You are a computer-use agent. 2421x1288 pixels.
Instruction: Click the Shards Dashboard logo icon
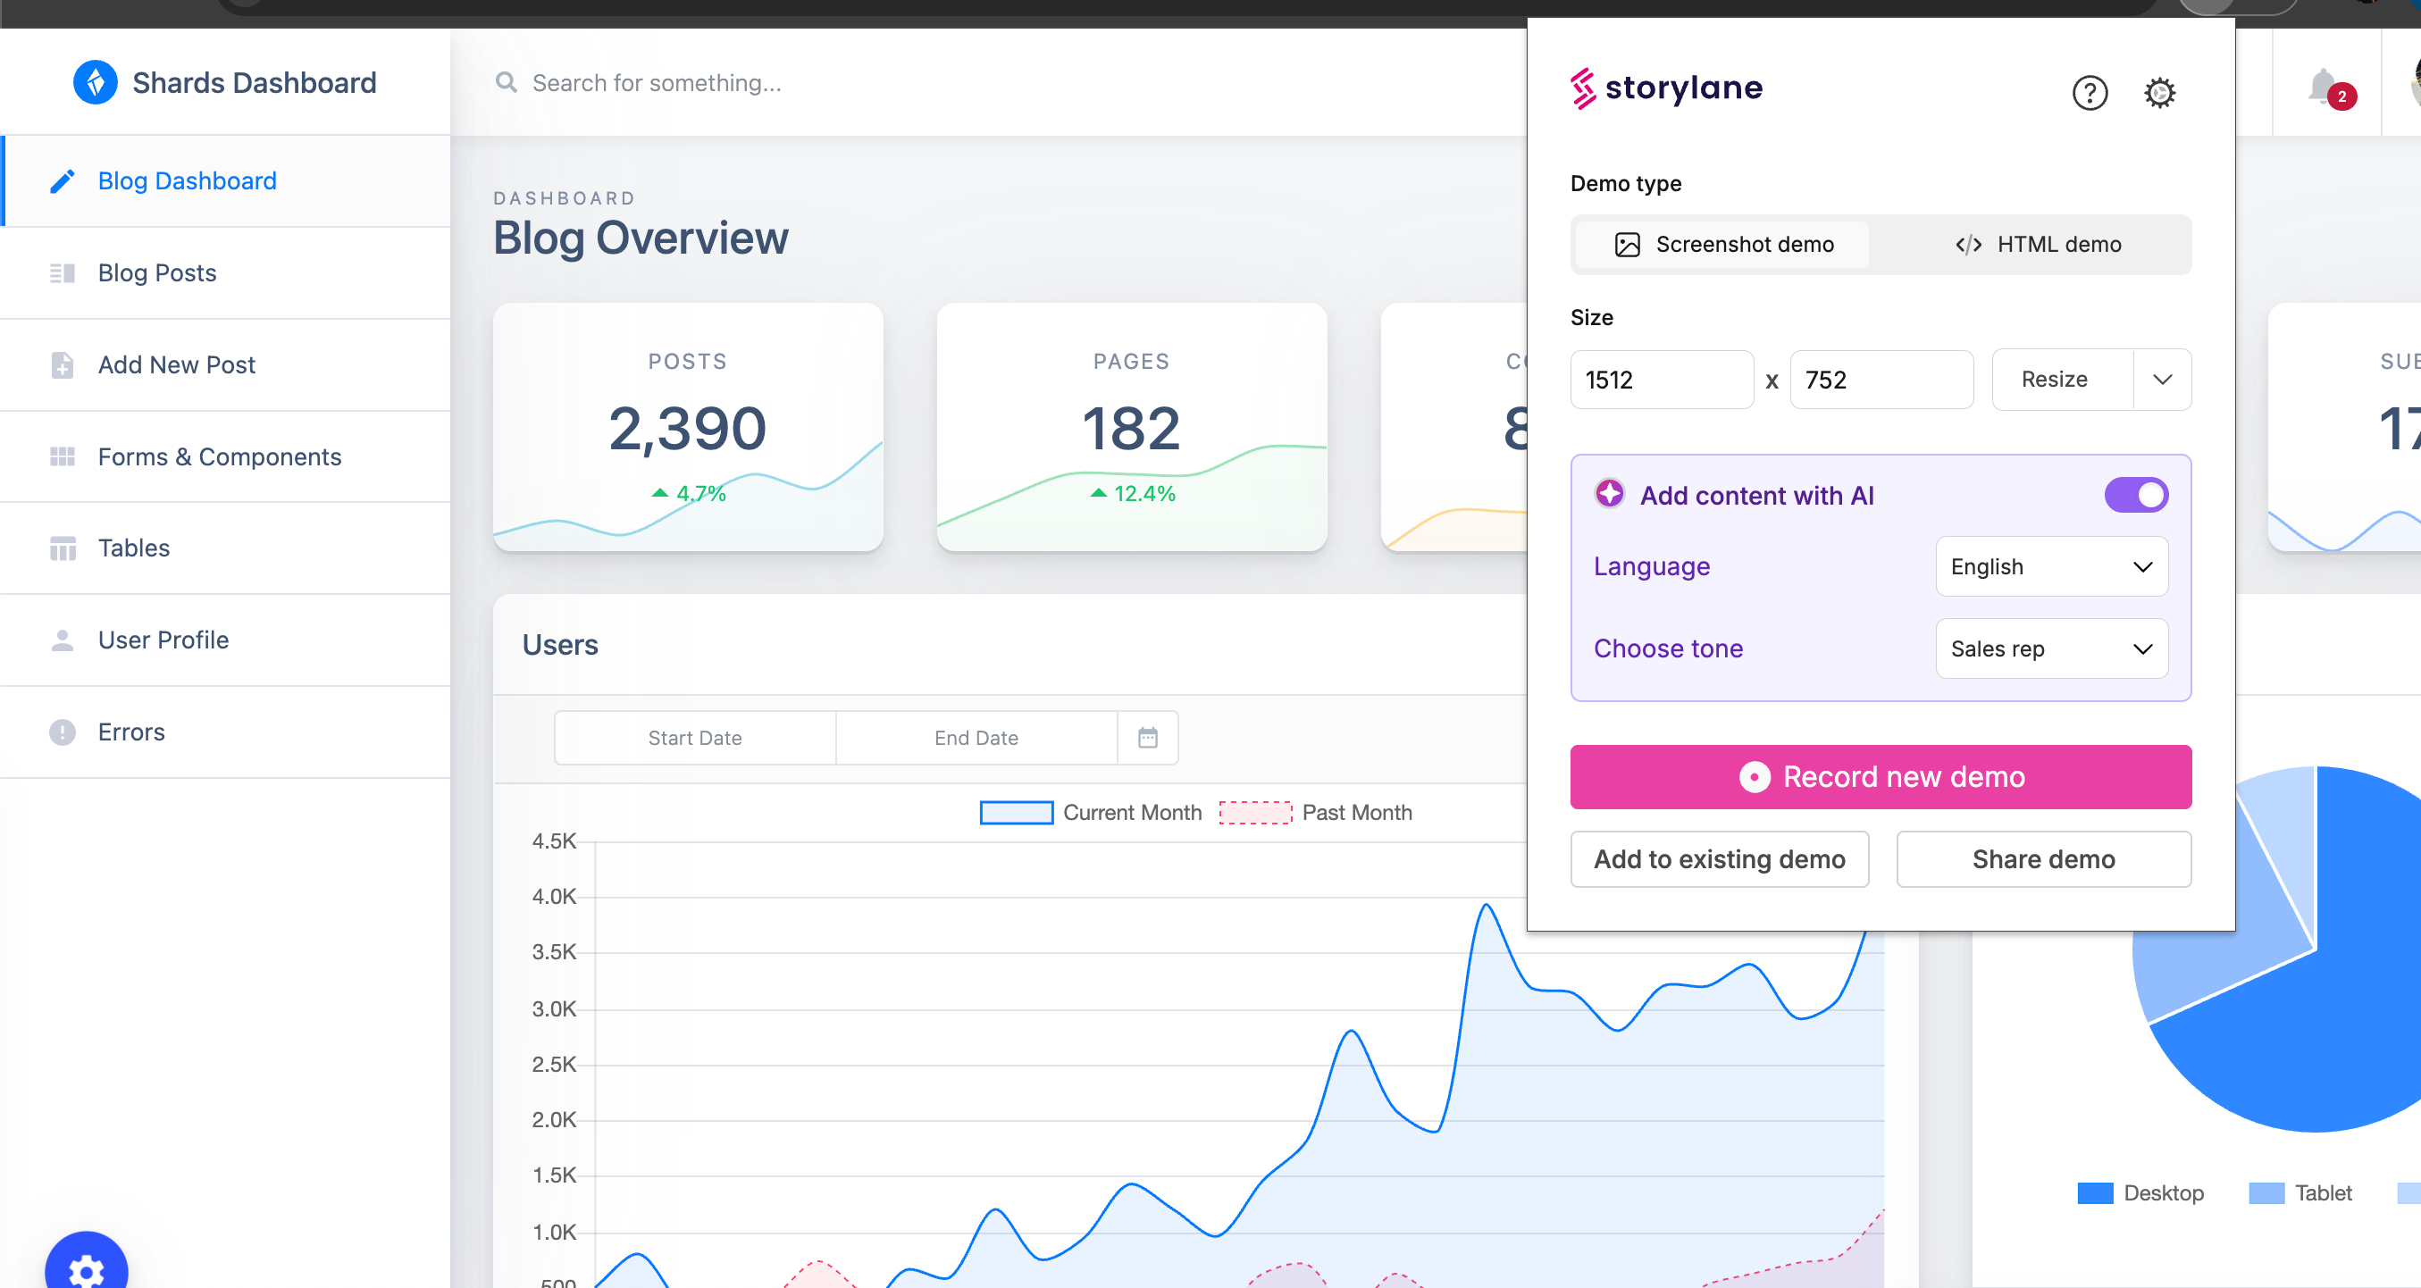coord(95,83)
